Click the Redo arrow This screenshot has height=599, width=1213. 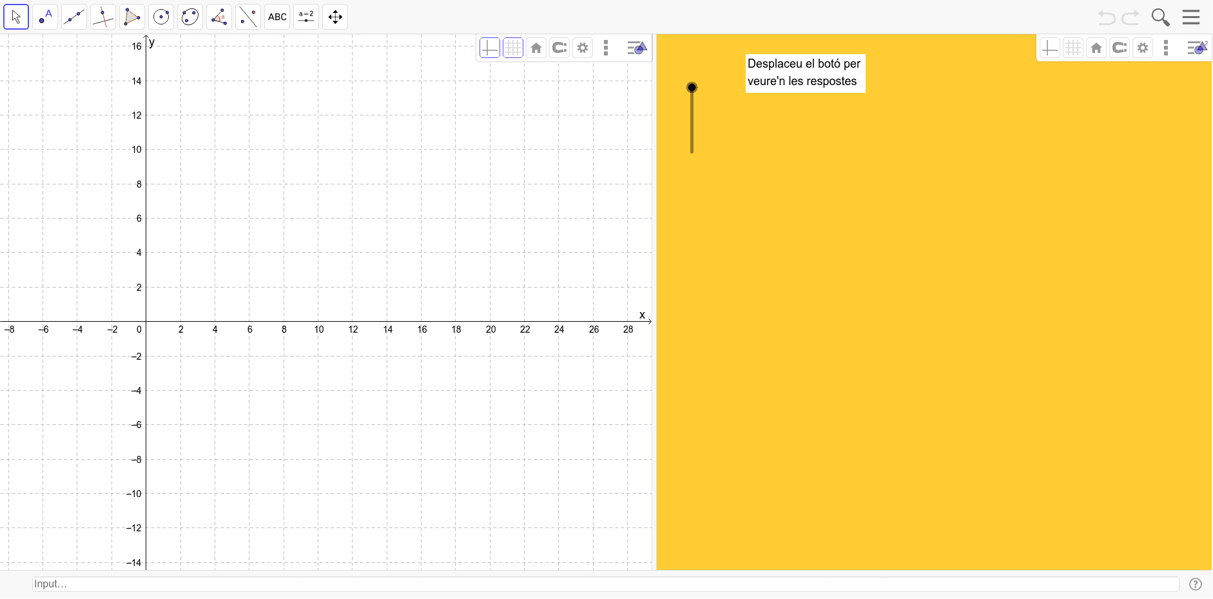point(1131,17)
